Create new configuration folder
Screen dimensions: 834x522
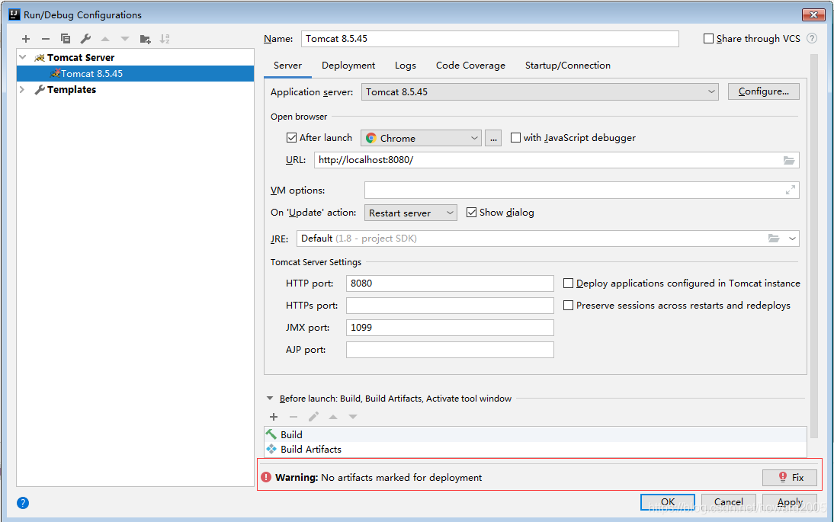point(145,39)
